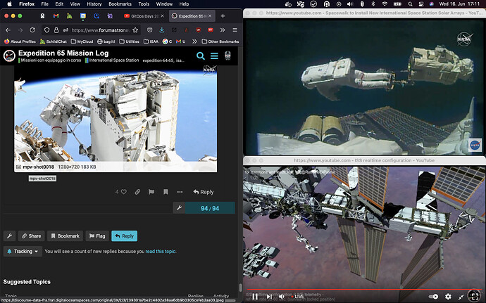
Task: Switch to the pinned Google Calendar tab
Action: [83, 15]
